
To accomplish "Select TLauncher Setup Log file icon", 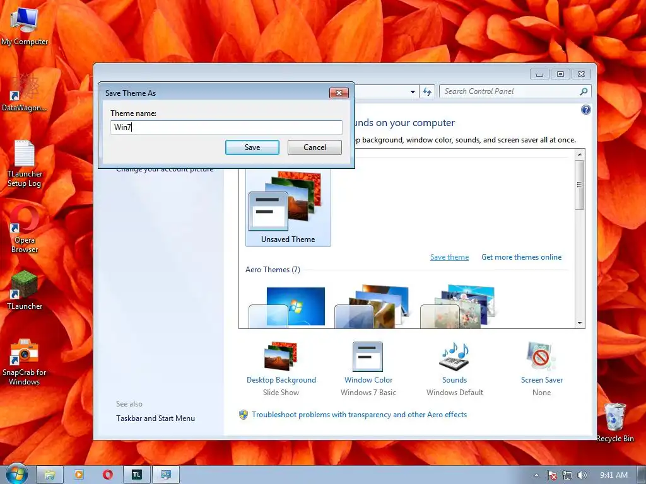I will coord(25,164).
